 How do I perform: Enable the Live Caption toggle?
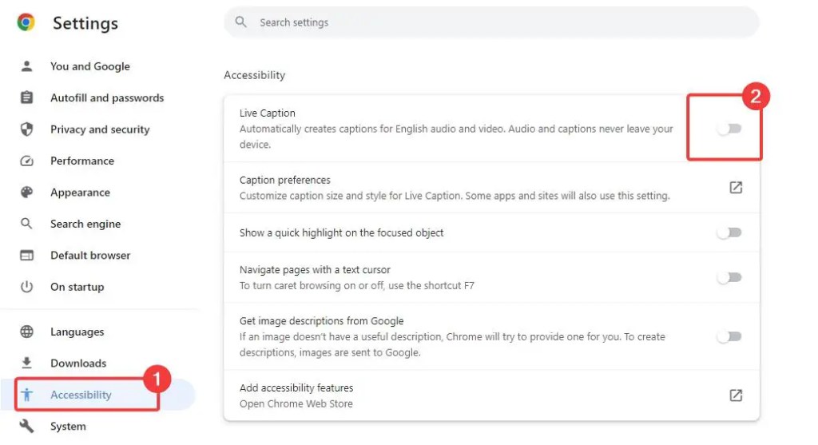click(x=729, y=129)
